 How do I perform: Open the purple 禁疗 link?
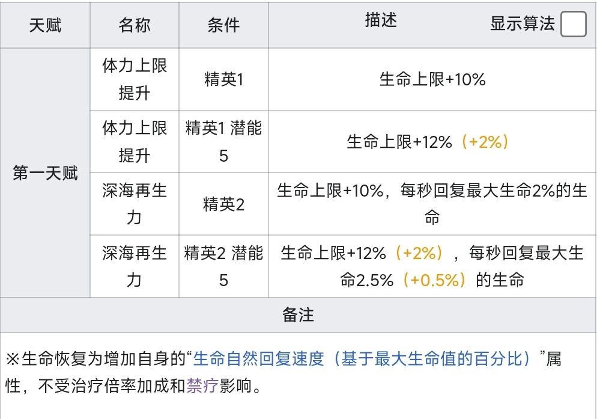(x=202, y=385)
